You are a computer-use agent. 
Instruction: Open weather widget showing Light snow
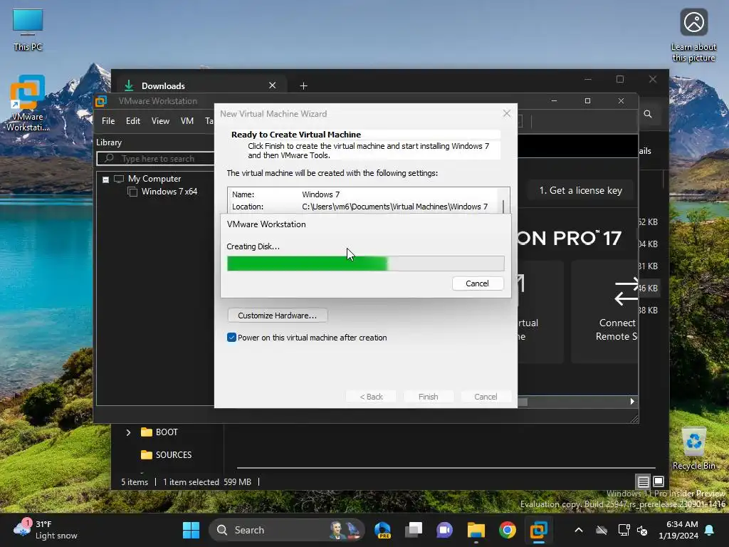(45, 530)
